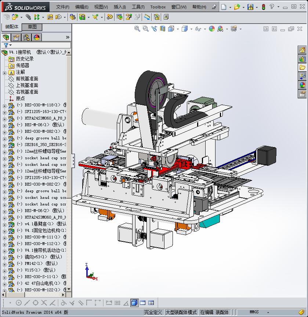Toggle the shaded cube button in bottom toolbar

tap(134, 303)
